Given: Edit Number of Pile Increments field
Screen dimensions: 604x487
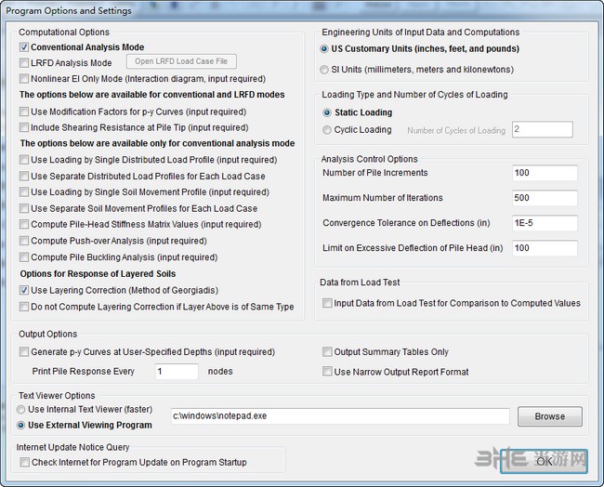Looking at the screenshot, I should [544, 173].
